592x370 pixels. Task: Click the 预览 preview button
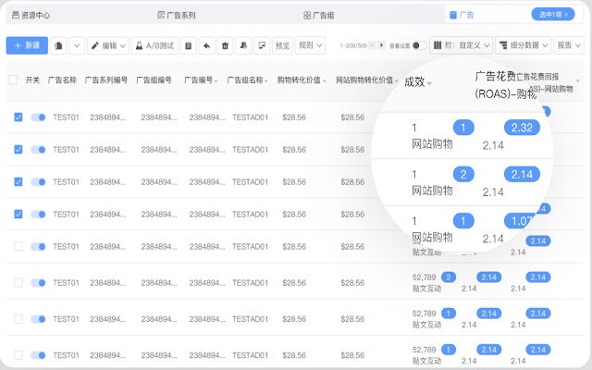282,45
